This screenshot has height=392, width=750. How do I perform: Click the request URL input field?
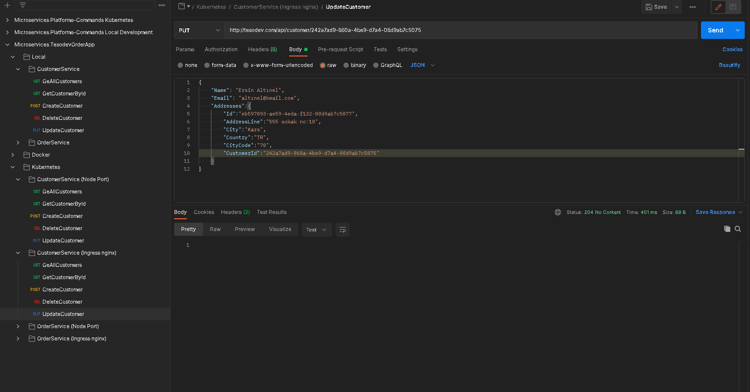[459, 30]
